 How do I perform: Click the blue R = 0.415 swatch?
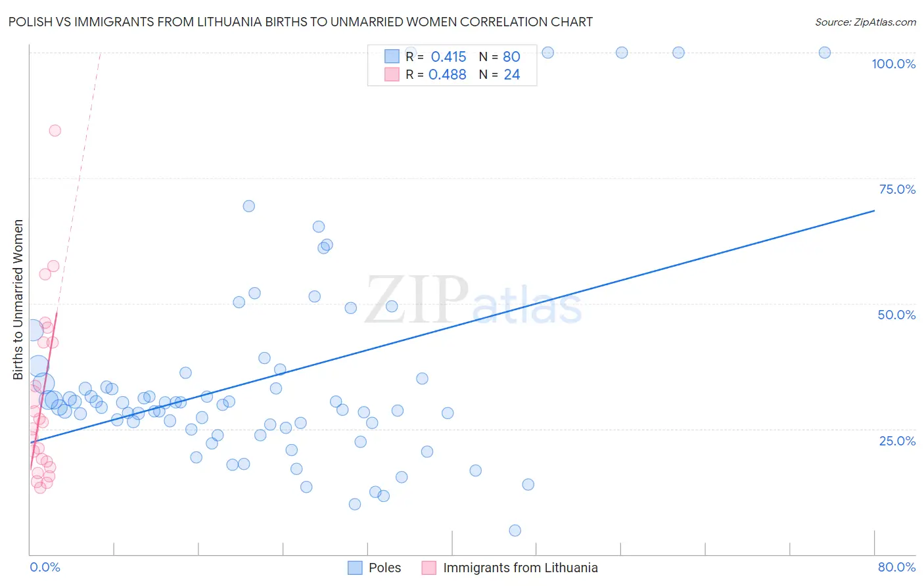pyautogui.click(x=392, y=56)
